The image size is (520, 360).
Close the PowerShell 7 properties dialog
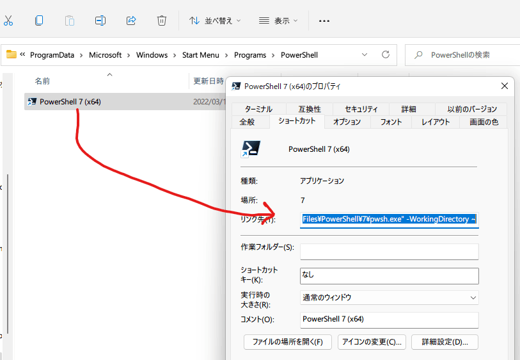(x=505, y=86)
